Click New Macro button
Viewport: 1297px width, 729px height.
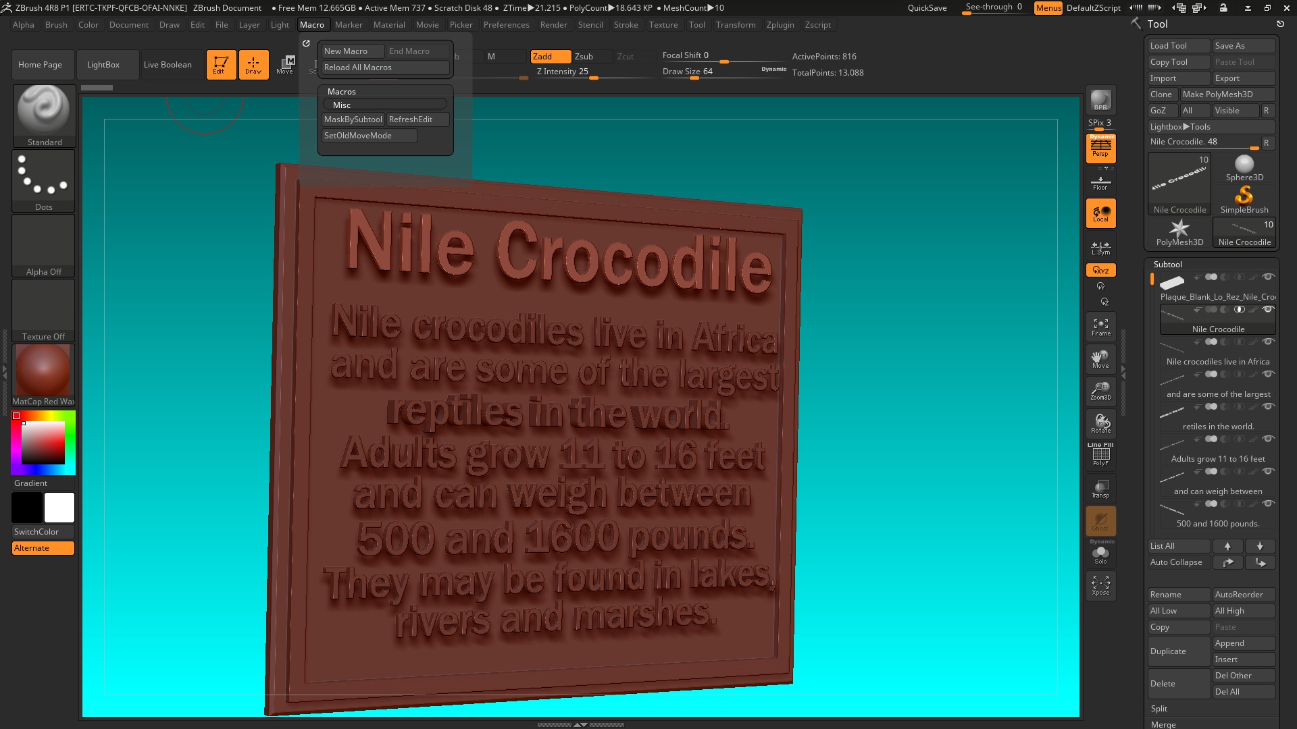point(353,51)
